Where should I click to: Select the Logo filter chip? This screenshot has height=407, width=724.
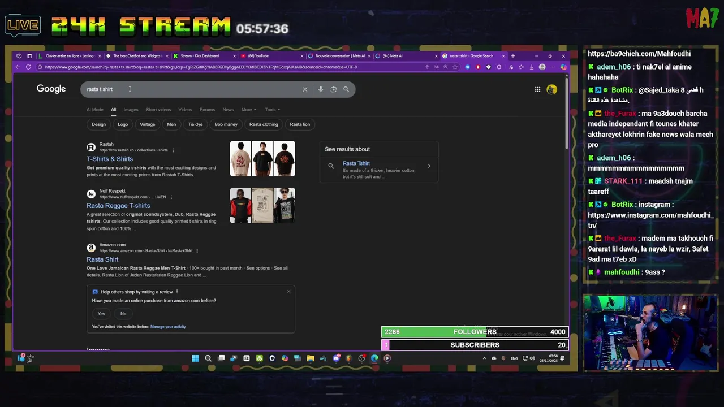pos(123,124)
